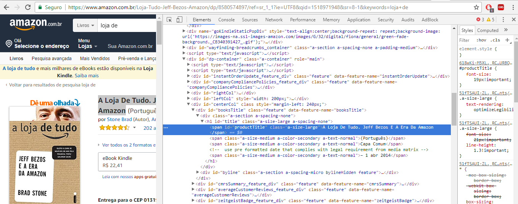Open Mais Vendidos link
Image resolution: width=518 pixels, height=204 pixels.
tap(95, 59)
